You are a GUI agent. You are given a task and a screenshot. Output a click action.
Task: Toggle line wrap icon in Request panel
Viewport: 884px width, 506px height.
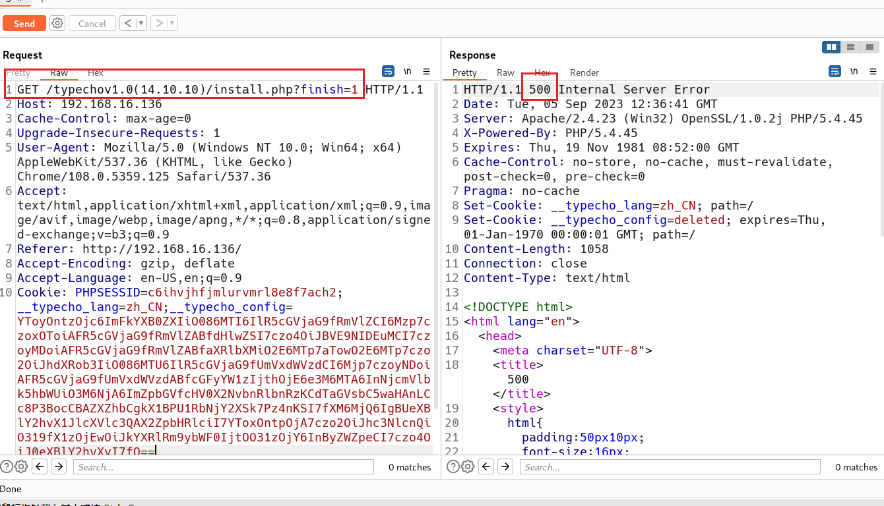coord(389,71)
